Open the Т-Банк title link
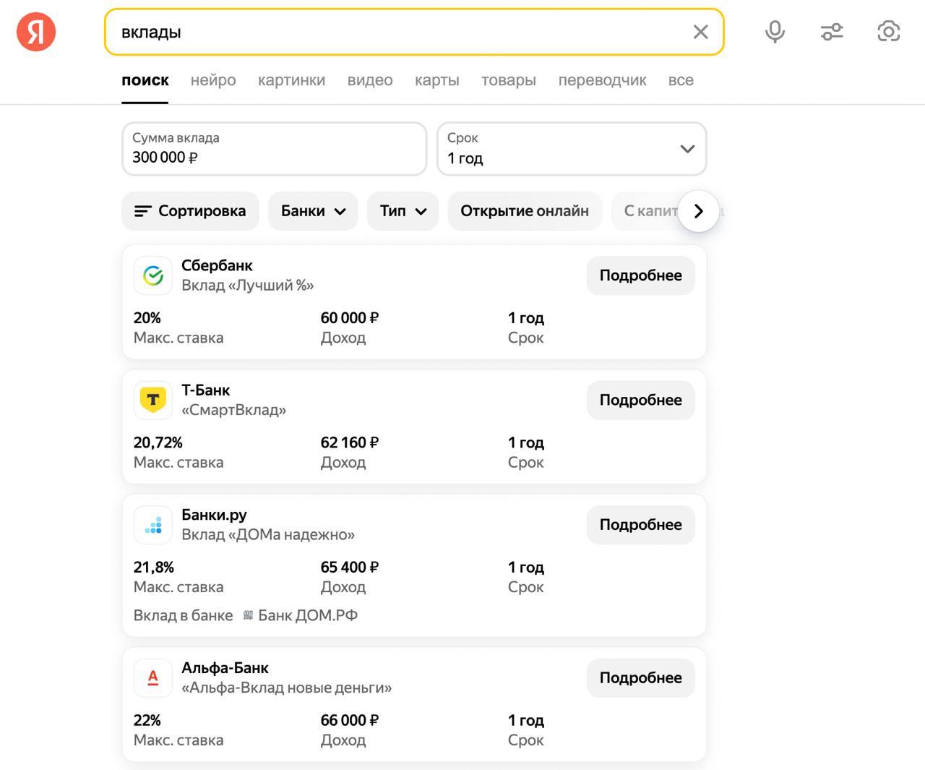The width and height of the screenshot is (925, 770). click(x=205, y=390)
